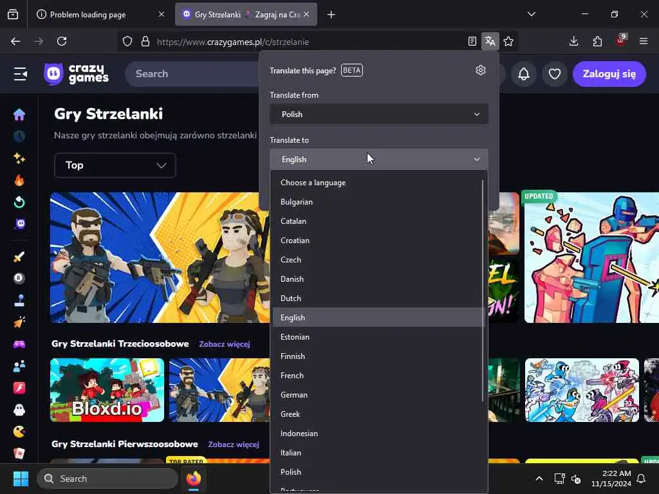Open Windows Start menu

(21, 479)
